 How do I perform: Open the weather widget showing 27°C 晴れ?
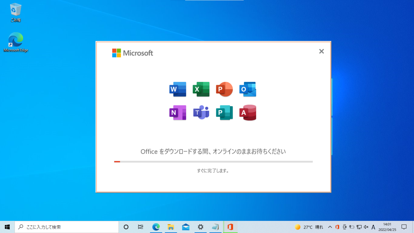point(309,227)
